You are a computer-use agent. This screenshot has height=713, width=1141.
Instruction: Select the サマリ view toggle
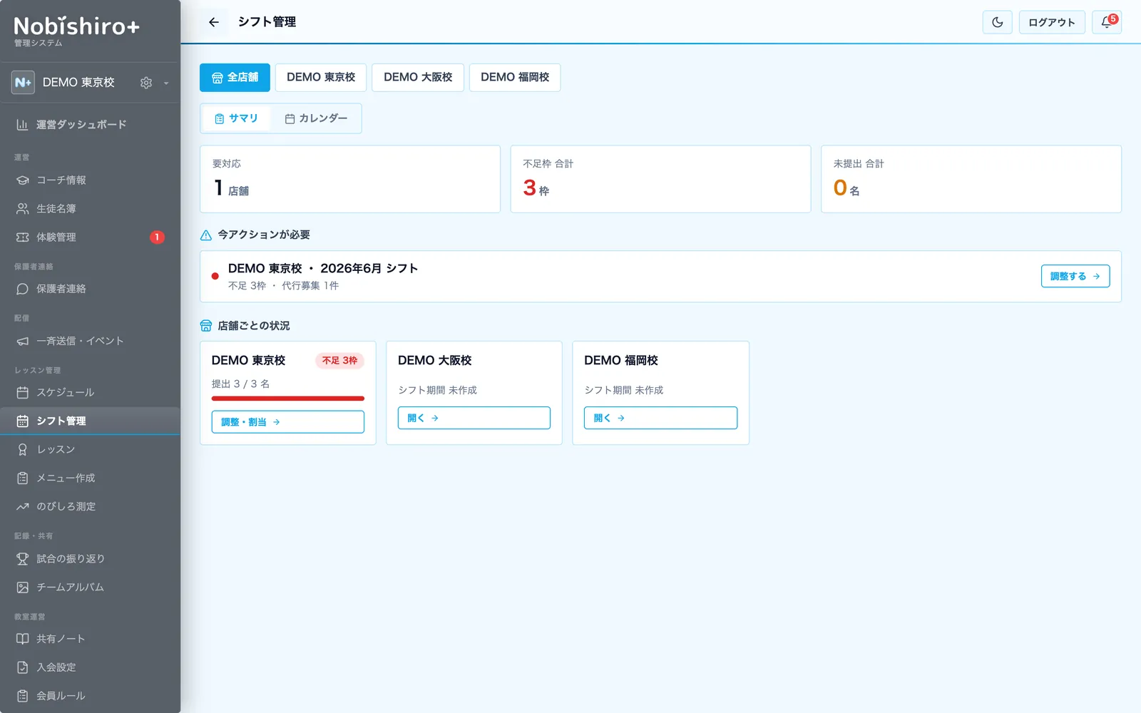click(237, 118)
